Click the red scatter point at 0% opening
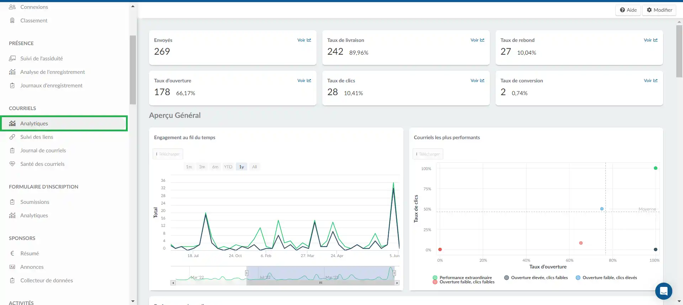This screenshot has height=305, width=683. 440,250
